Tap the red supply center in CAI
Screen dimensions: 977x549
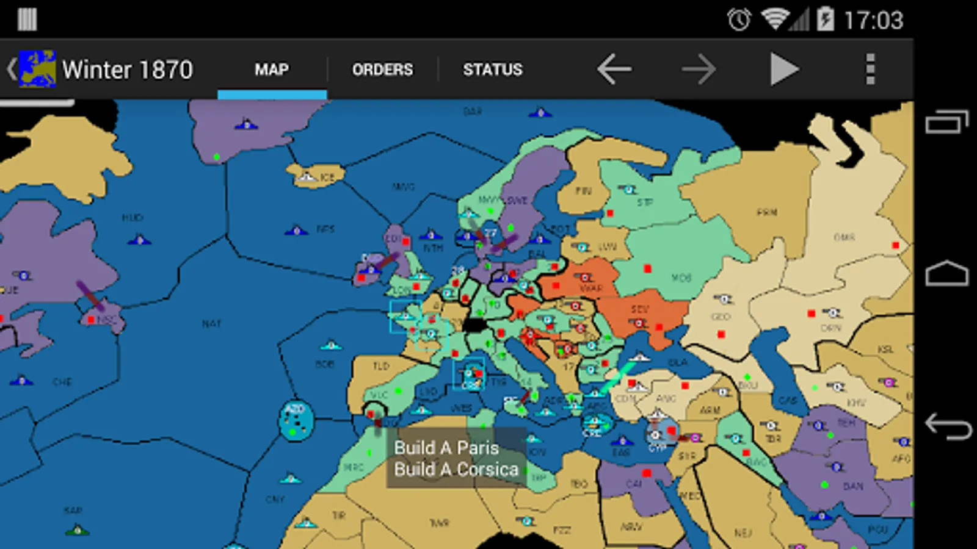[x=647, y=473]
